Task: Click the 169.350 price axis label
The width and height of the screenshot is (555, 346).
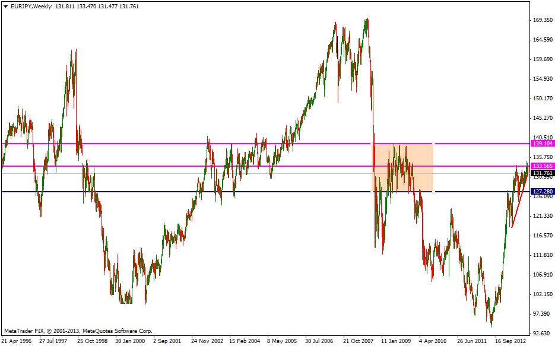Action: click(x=542, y=20)
